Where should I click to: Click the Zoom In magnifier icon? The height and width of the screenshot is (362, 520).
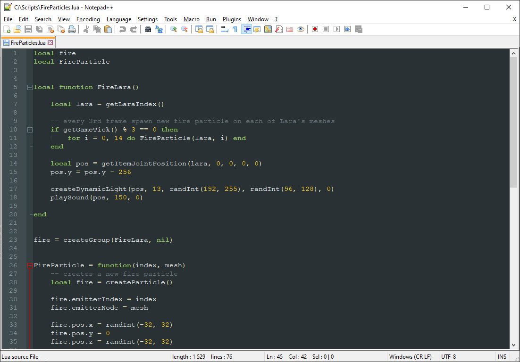click(x=174, y=29)
